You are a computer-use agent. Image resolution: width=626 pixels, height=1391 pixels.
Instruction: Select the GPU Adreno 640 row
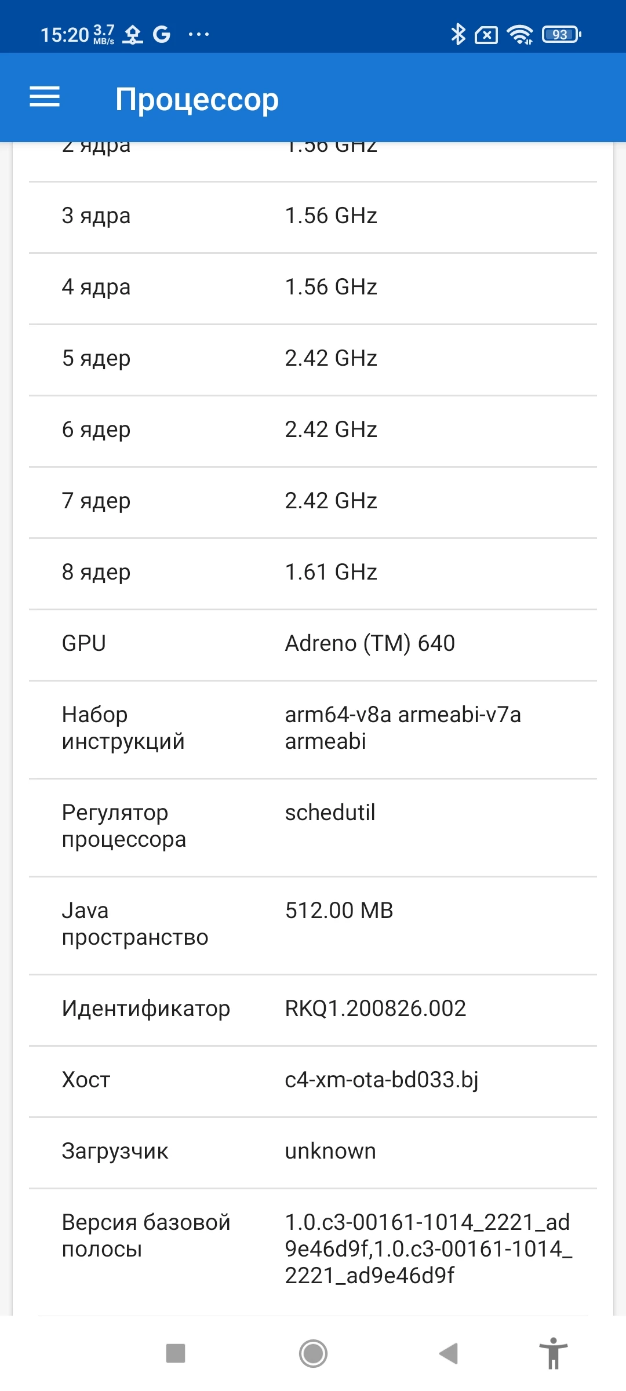pyautogui.click(x=313, y=643)
